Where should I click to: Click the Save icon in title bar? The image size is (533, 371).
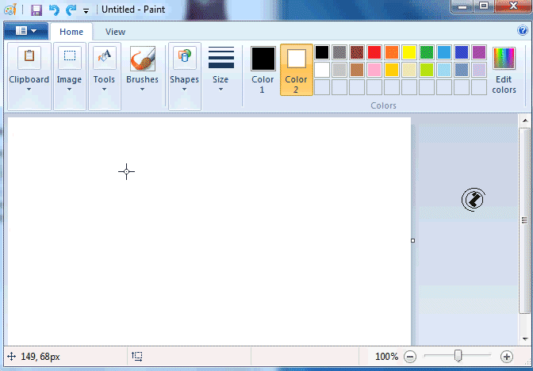pyautogui.click(x=36, y=10)
